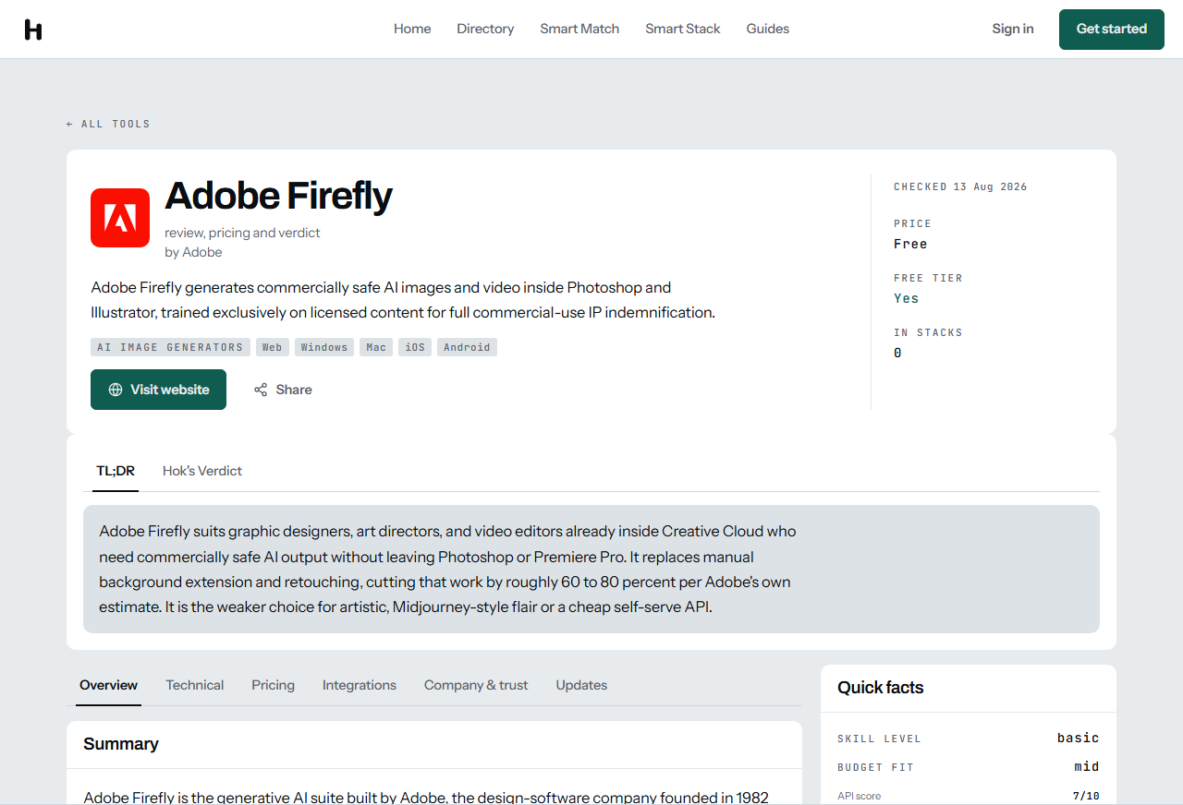
Task: Click the Adobe Firefly logo icon
Action: (120, 218)
